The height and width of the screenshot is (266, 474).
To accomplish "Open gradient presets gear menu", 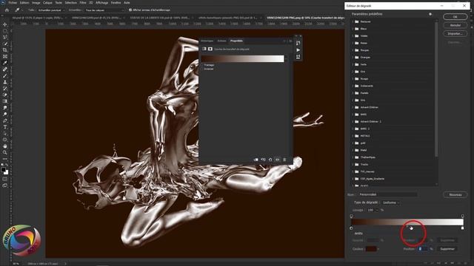I will pyautogui.click(x=430, y=14).
